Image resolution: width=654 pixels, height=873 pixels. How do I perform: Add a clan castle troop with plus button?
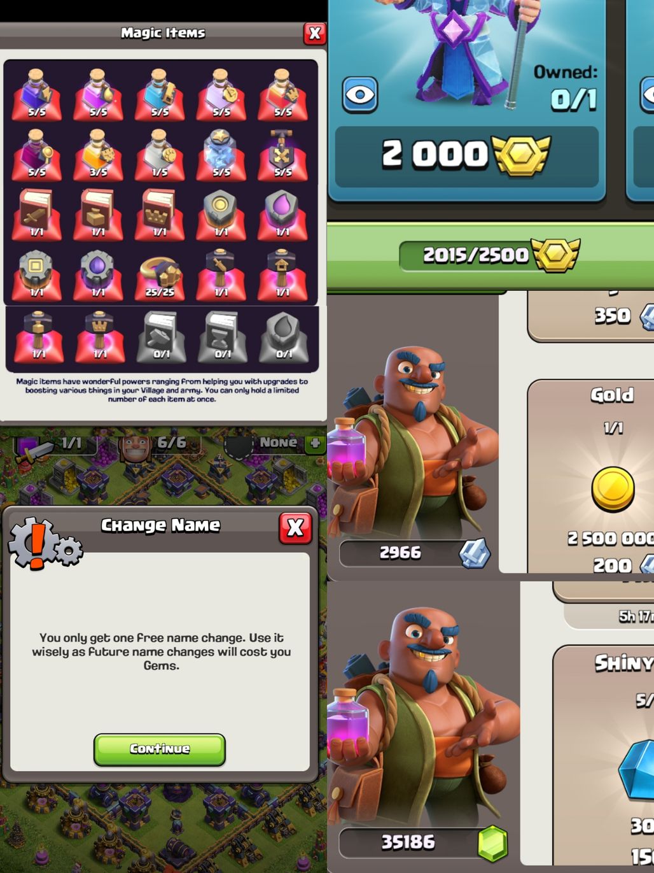point(315,443)
